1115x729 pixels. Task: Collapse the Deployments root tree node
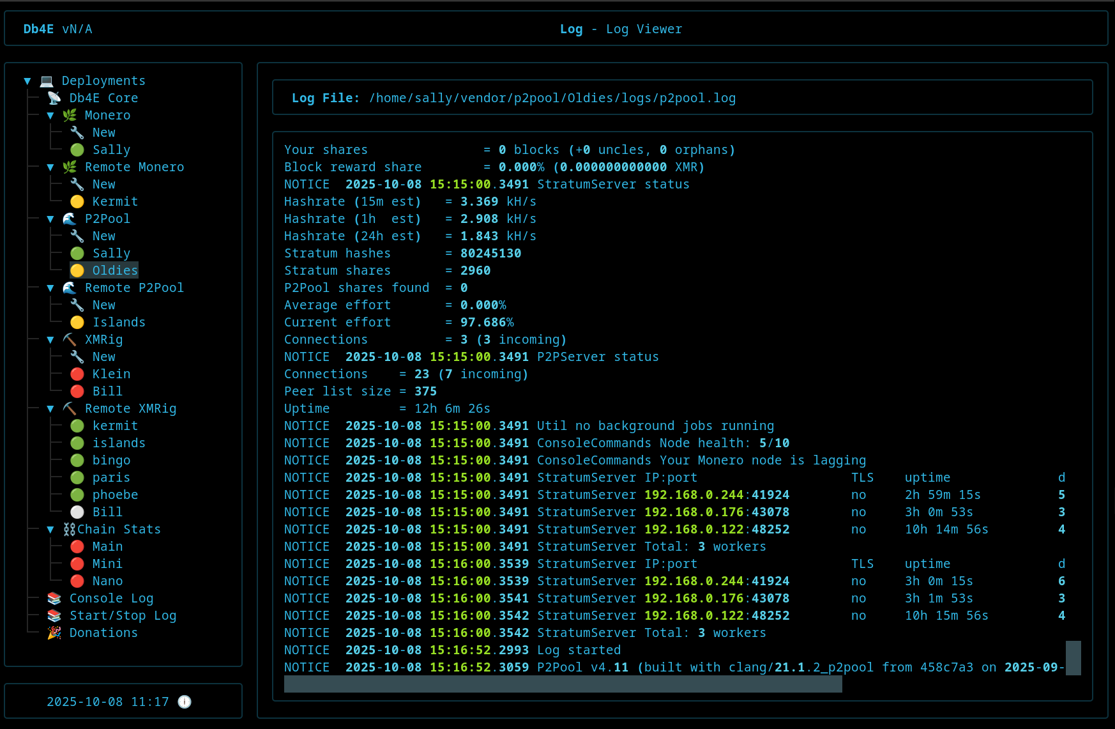[x=27, y=81]
